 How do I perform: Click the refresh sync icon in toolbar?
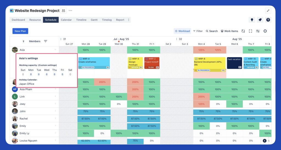(x=243, y=31)
